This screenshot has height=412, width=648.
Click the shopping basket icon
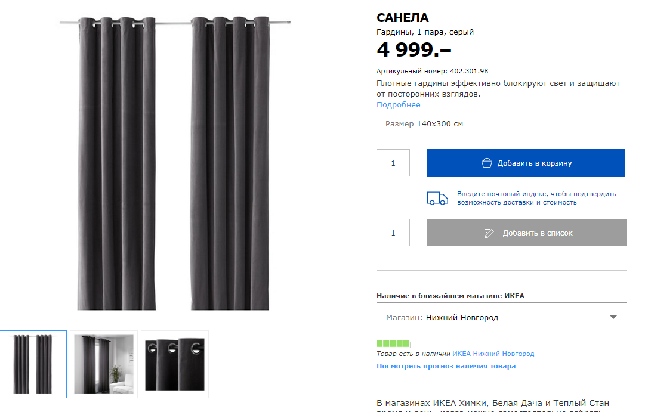tap(487, 163)
